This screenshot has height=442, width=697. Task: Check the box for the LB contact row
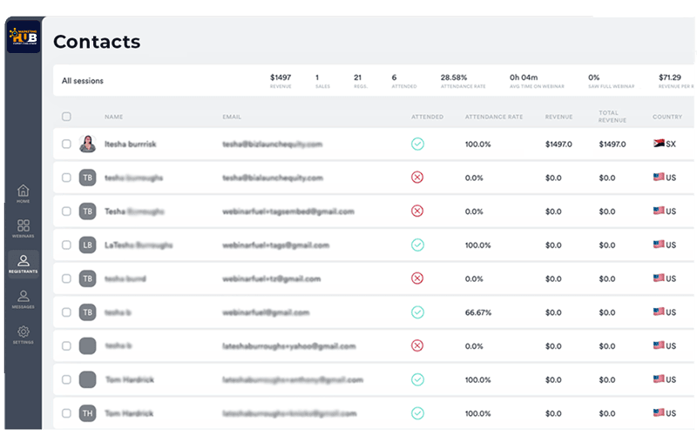66,245
